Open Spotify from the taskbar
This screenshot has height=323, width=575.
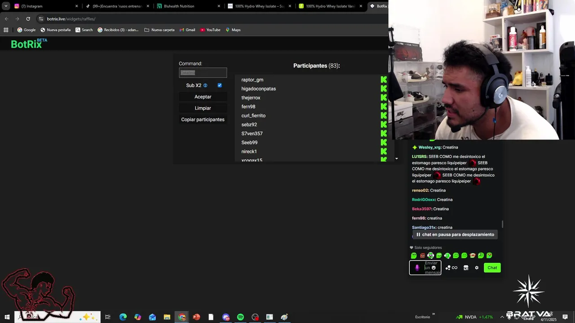[x=240, y=317]
